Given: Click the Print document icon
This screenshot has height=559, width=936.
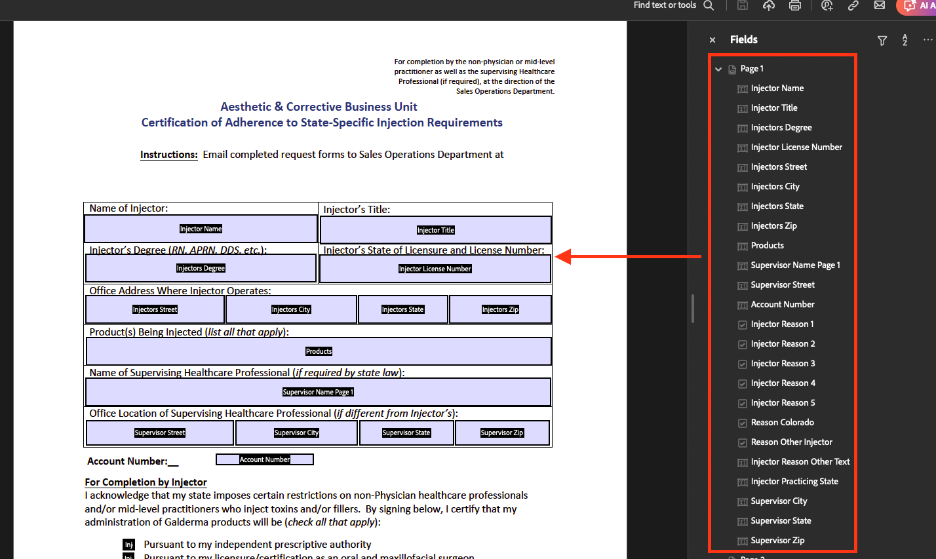Looking at the screenshot, I should click(795, 5).
